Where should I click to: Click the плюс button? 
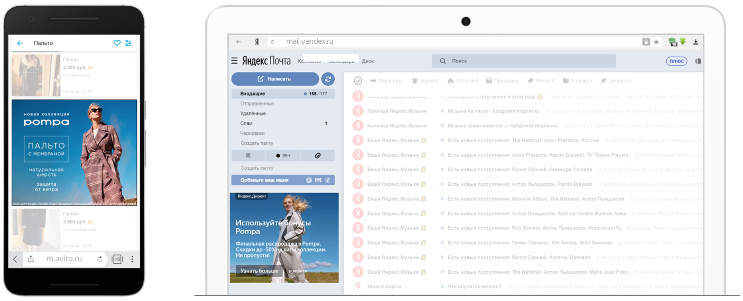677,61
